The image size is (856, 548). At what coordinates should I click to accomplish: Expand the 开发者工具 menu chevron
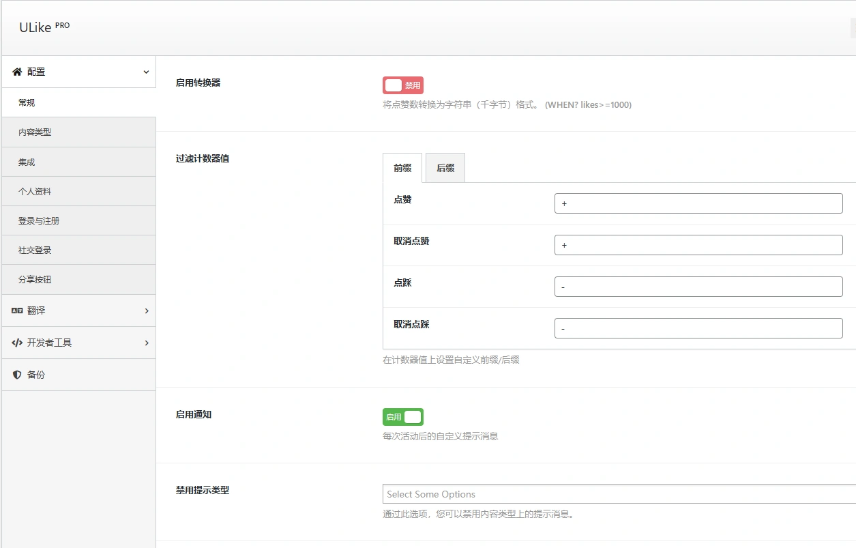click(145, 343)
